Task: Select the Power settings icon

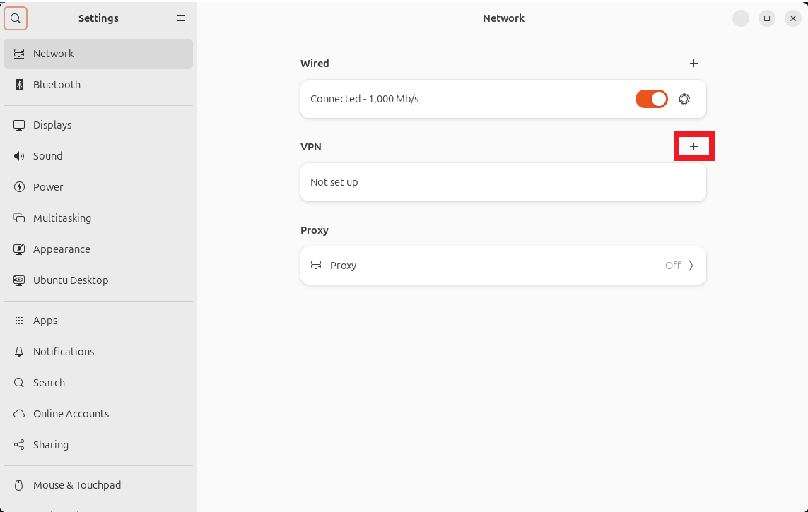Action: pos(18,187)
